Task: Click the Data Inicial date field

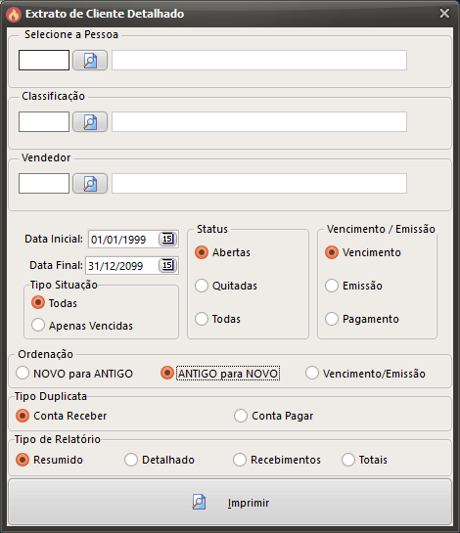Action: 123,240
